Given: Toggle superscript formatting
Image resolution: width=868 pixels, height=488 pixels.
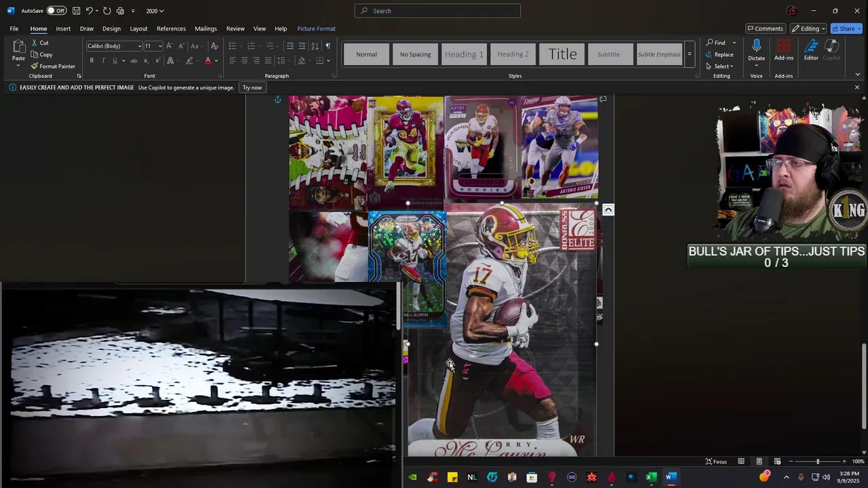Looking at the screenshot, I should (157, 60).
